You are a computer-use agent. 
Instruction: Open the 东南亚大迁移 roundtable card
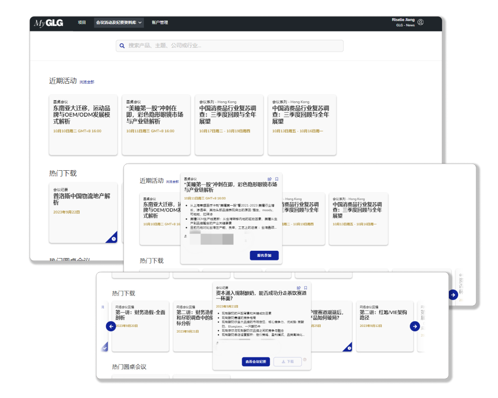83,124
